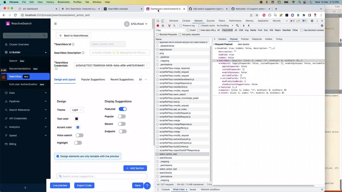The image size is (342, 192).
Task: Enable the Endpoint suggestions toggle
Action: pos(123,131)
